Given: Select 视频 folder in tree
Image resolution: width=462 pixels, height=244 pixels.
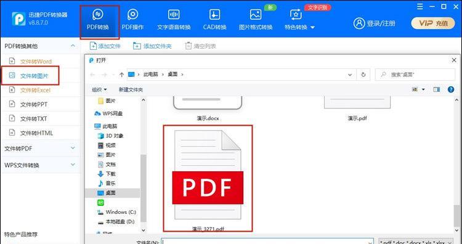Looking at the screenshot, I should [x=107, y=145].
